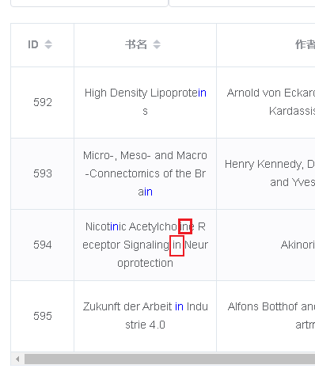Click the ID column header
315x380 pixels.
(x=42, y=45)
